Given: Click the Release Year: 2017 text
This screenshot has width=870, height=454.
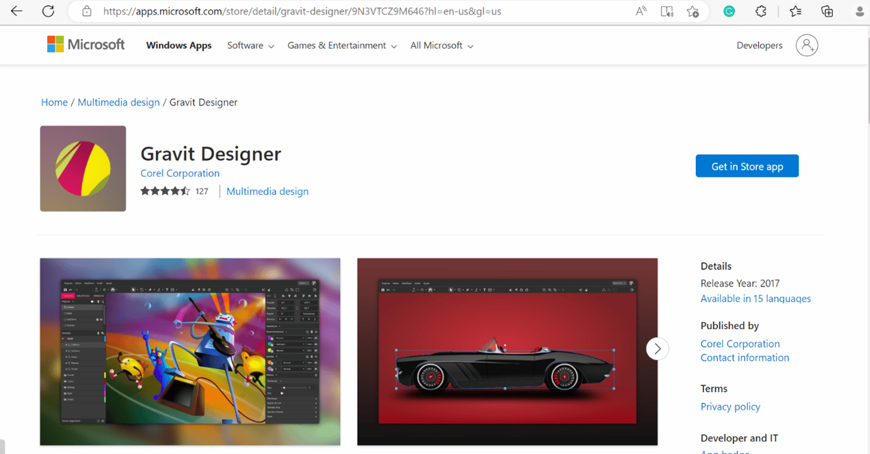Looking at the screenshot, I should (x=741, y=283).
